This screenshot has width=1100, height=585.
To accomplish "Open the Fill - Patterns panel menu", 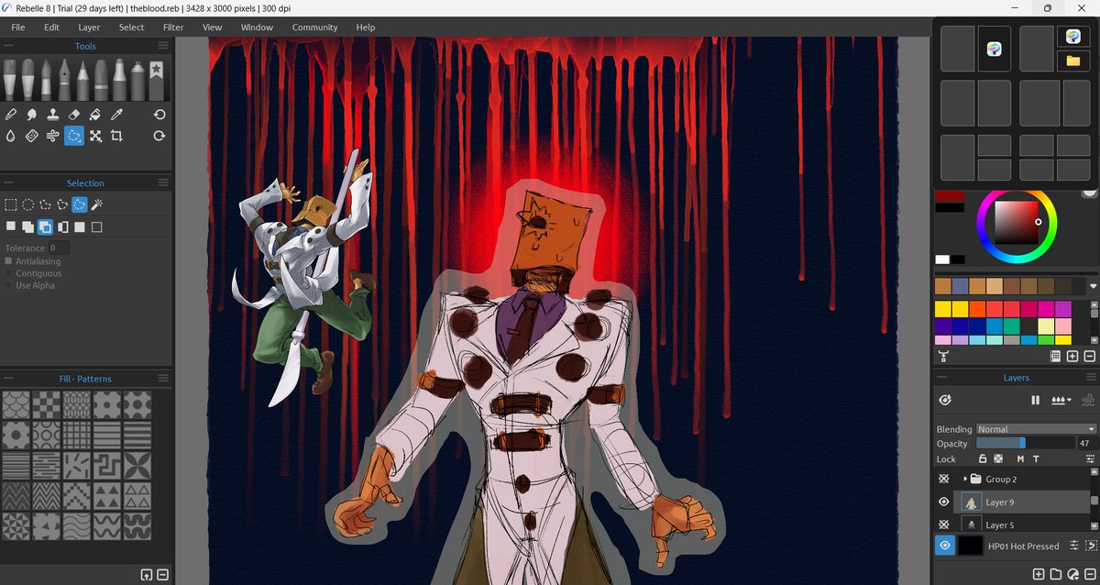I will tap(163, 378).
